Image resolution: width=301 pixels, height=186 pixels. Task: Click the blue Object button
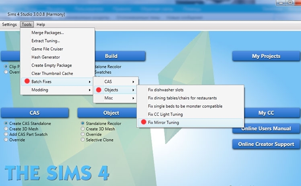[111, 113]
